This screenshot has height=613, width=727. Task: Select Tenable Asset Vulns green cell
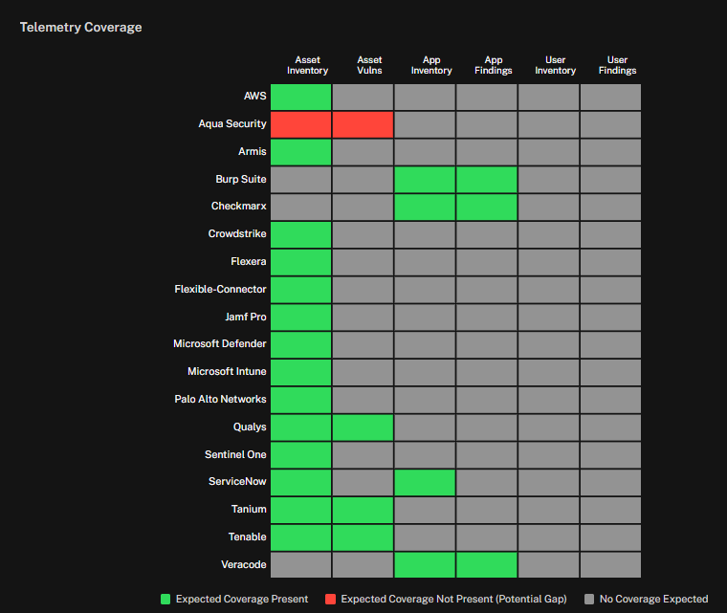[x=363, y=537]
